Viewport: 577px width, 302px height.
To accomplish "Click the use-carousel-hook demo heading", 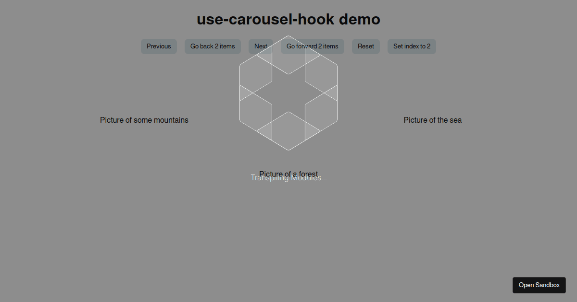I will [x=288, y=19].
